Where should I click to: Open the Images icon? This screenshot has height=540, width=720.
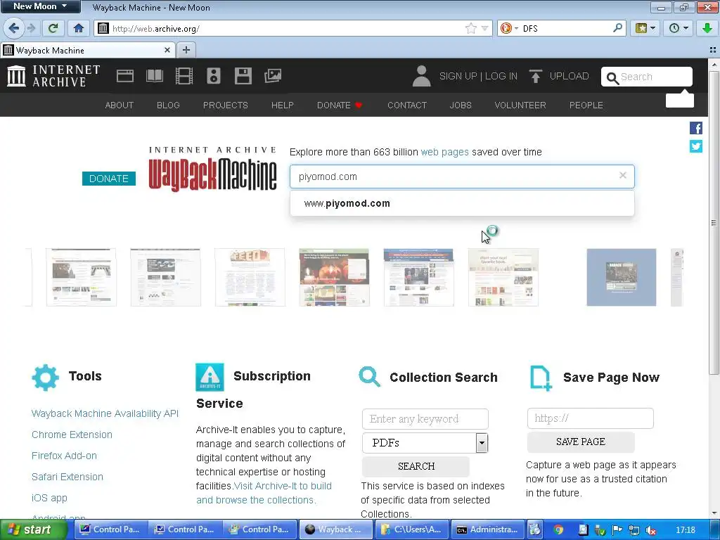click(273, 76)
